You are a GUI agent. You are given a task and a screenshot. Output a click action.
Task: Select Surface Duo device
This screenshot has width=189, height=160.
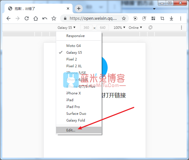pos(79,113)
